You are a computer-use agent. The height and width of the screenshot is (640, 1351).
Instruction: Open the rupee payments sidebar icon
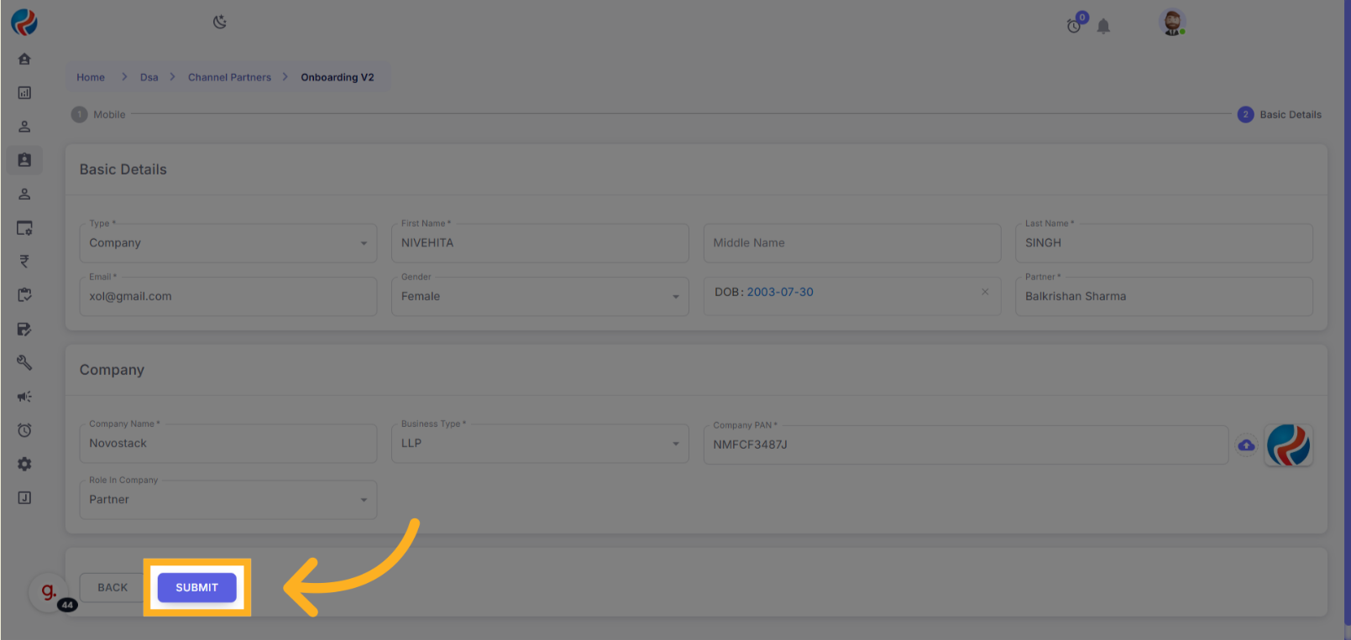[24, 262]
